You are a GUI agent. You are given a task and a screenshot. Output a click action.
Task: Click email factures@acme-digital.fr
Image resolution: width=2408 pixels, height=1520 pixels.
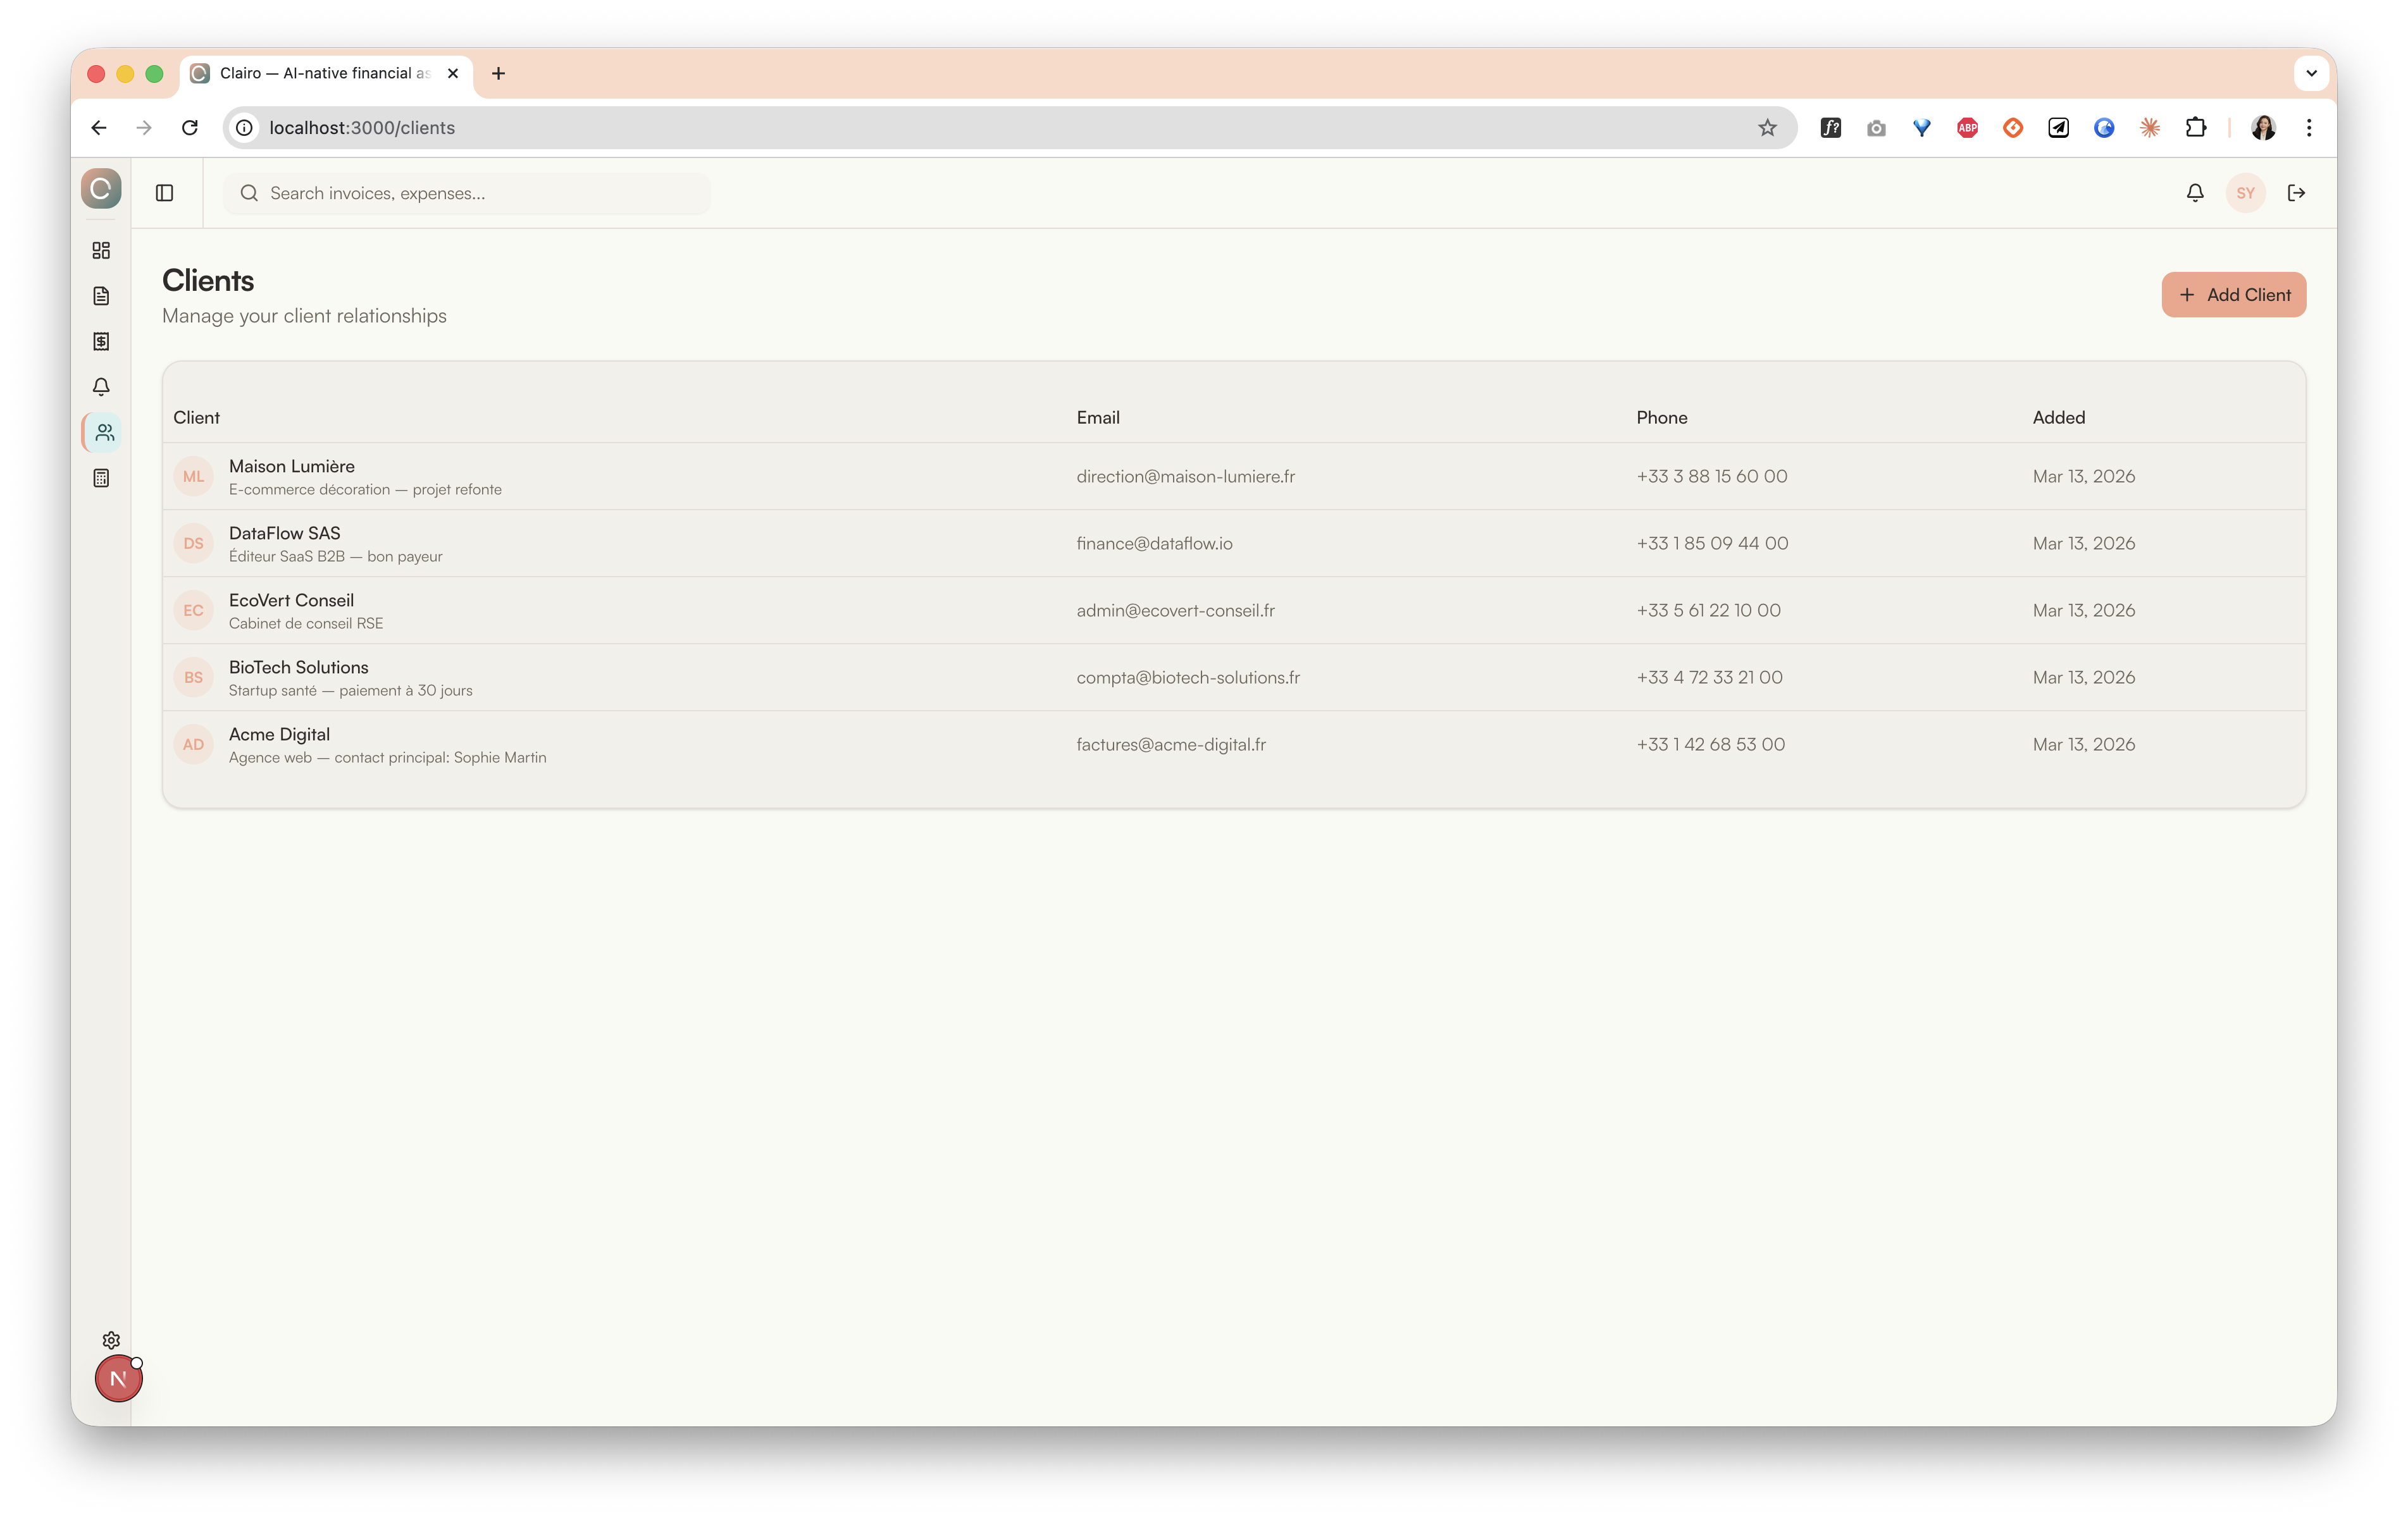pos(1171,745)
